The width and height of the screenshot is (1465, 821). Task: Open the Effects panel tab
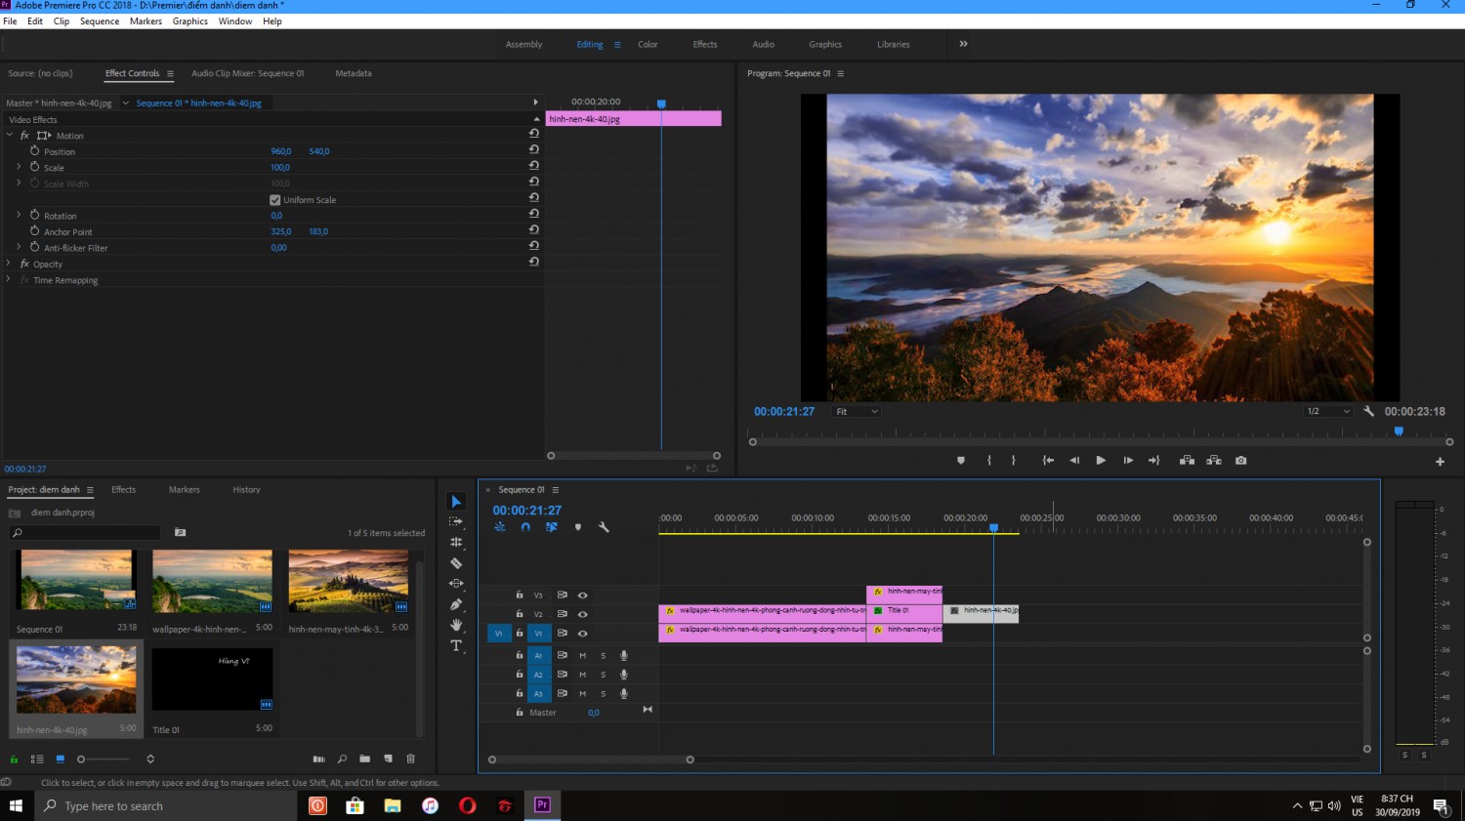point(124,489)
